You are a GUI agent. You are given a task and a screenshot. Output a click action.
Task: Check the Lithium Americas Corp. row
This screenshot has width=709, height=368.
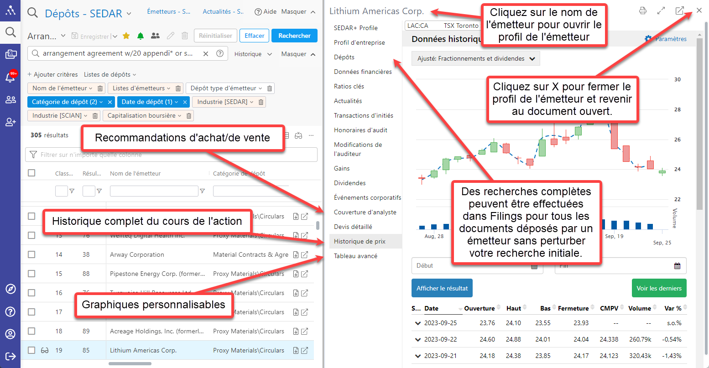(31, 350)
